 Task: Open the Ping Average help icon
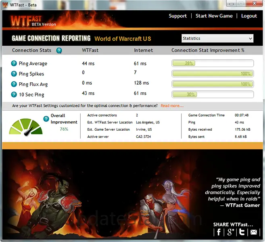(x=14, y=63)
